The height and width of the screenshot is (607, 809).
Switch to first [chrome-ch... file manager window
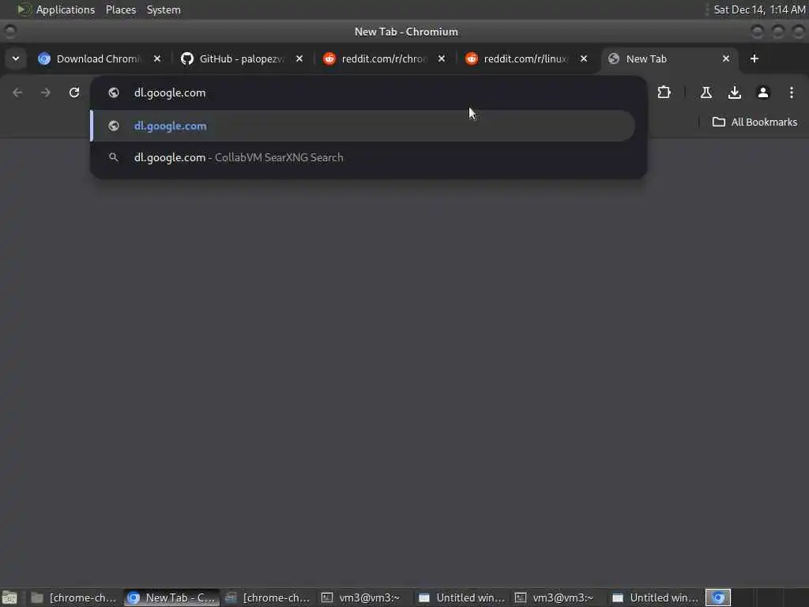(74, 598)
